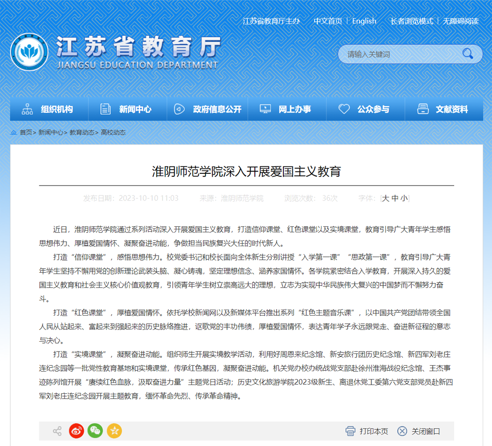Click the source text 淮阴师范学院
The width and height of the screenshot is (492, 446).
point(242,198)
